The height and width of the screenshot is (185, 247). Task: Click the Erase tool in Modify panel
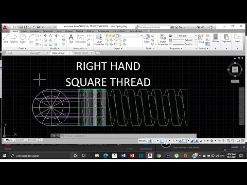pyautogui.click(x=63, y=35)
